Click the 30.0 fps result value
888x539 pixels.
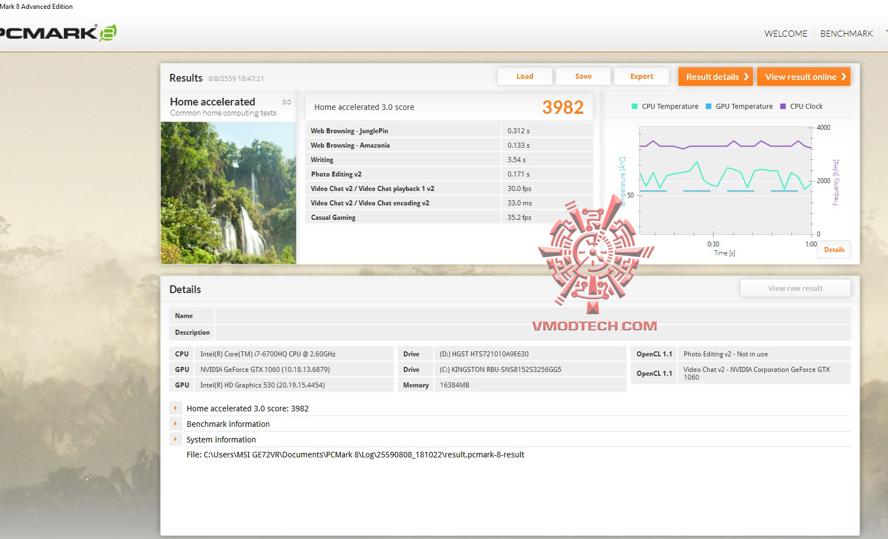(519, 189)
